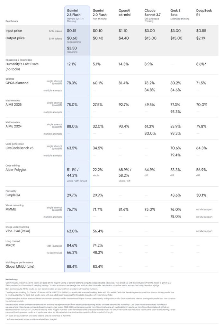The width and height of the screenshot is (224, 329).
Task: Click the 8.6%* DeepSeek R1 score
Action: [201, 64]
